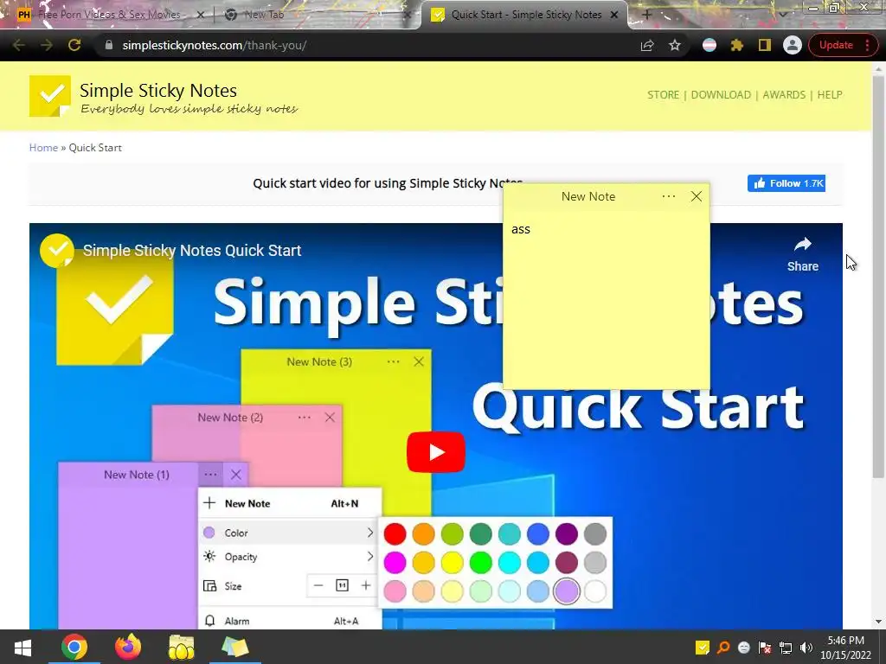Open the sticky notes taskbar app
The image size is (886, 664).
click(x=235, y=647)
